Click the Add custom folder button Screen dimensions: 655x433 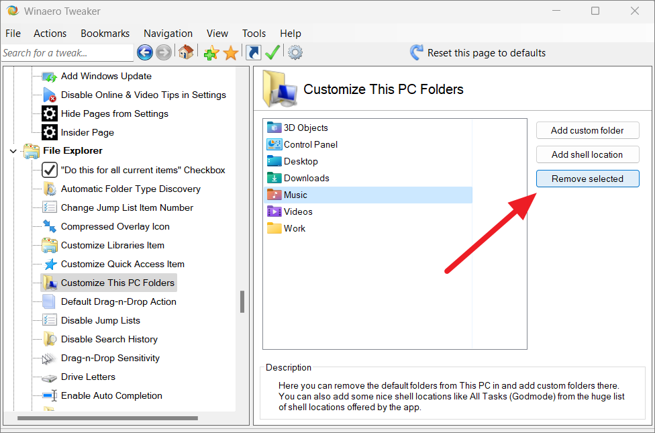[587, 130]
